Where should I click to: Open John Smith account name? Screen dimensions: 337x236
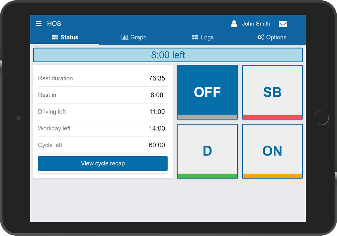tap(256, 24)
